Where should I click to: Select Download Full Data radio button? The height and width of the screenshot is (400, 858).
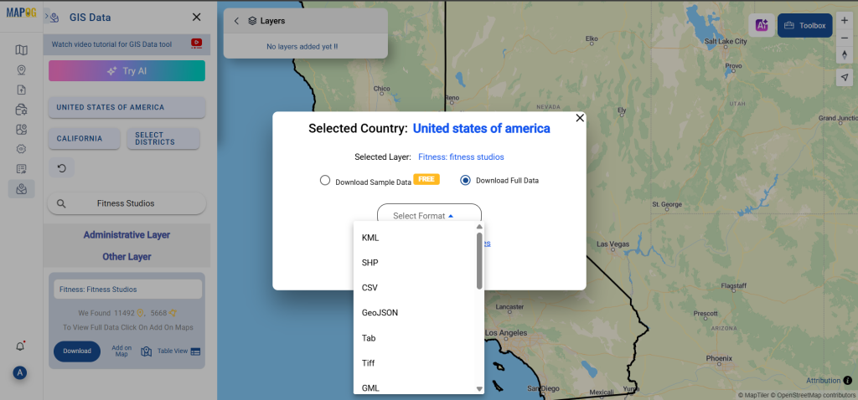(x=465, y=180)
